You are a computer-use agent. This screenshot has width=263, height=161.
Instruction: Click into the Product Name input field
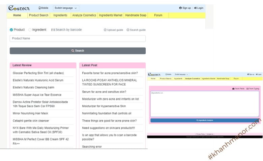78,39
